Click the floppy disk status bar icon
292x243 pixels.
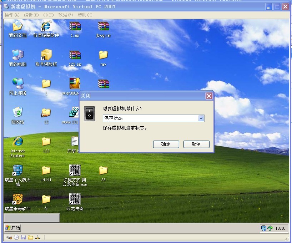tap(23, 237)
